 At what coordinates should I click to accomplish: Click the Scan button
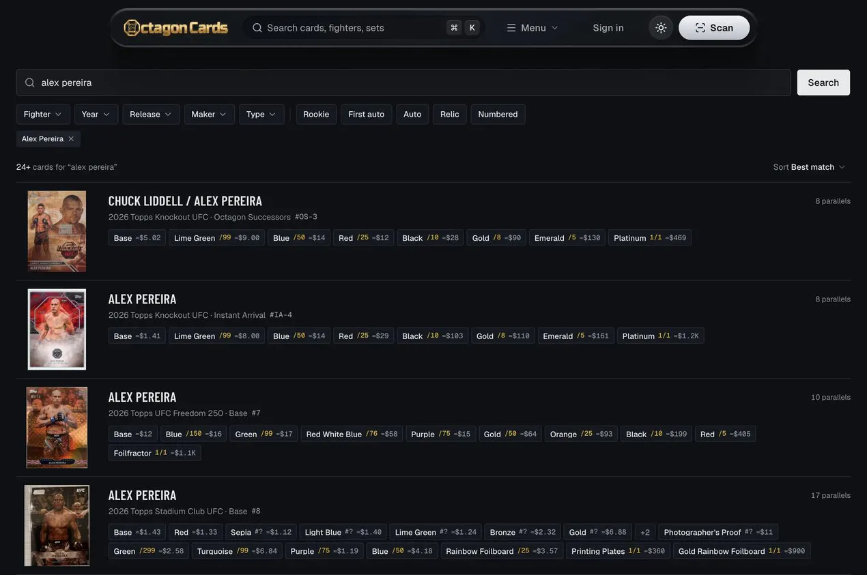[x=714, y=28]
